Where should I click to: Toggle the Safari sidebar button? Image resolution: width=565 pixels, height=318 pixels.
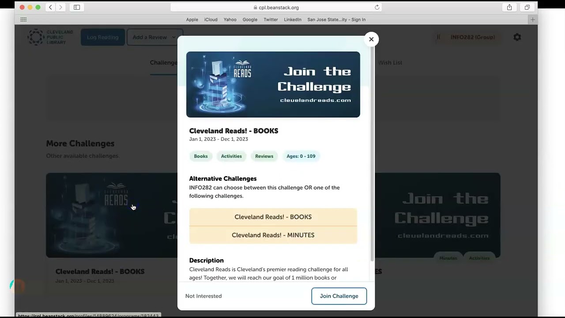[77, 7]
